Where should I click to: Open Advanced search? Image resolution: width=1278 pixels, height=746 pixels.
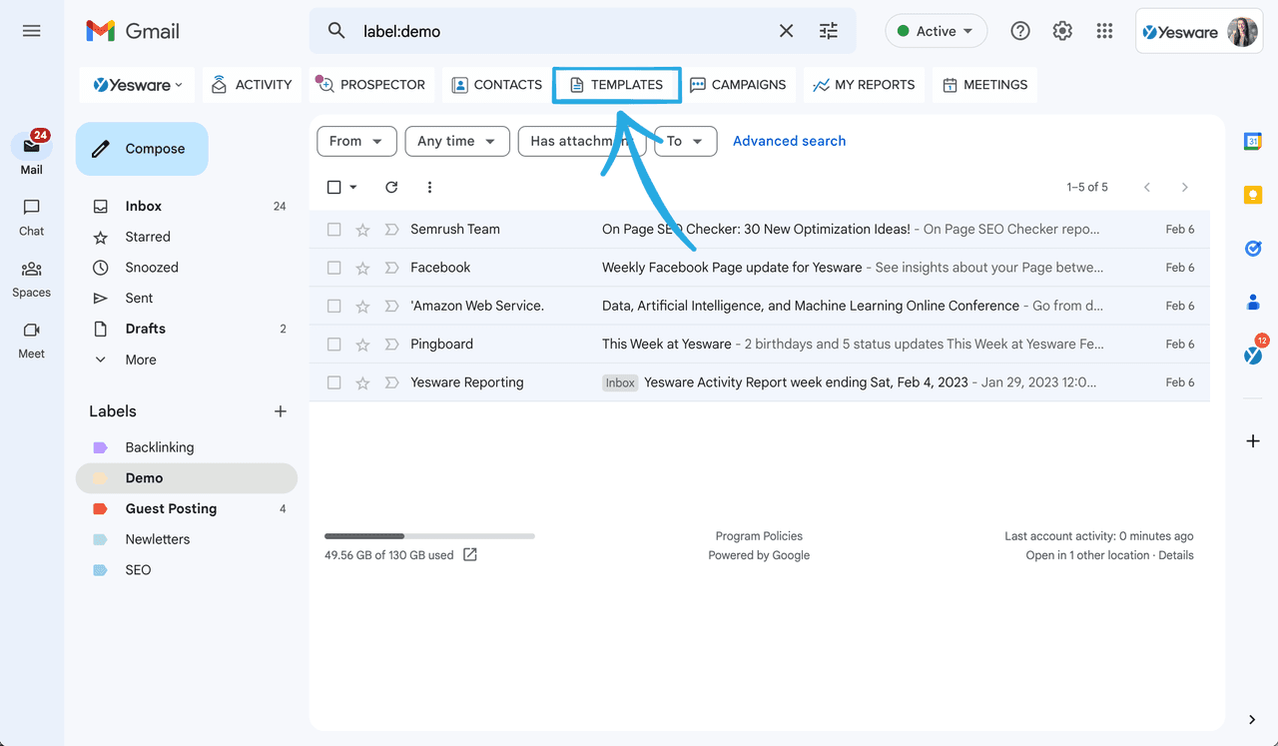click(789, 141)
